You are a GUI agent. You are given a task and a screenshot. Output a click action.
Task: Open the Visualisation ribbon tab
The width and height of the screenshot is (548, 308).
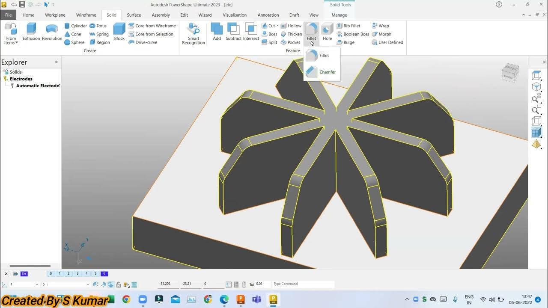coord(235,15)
